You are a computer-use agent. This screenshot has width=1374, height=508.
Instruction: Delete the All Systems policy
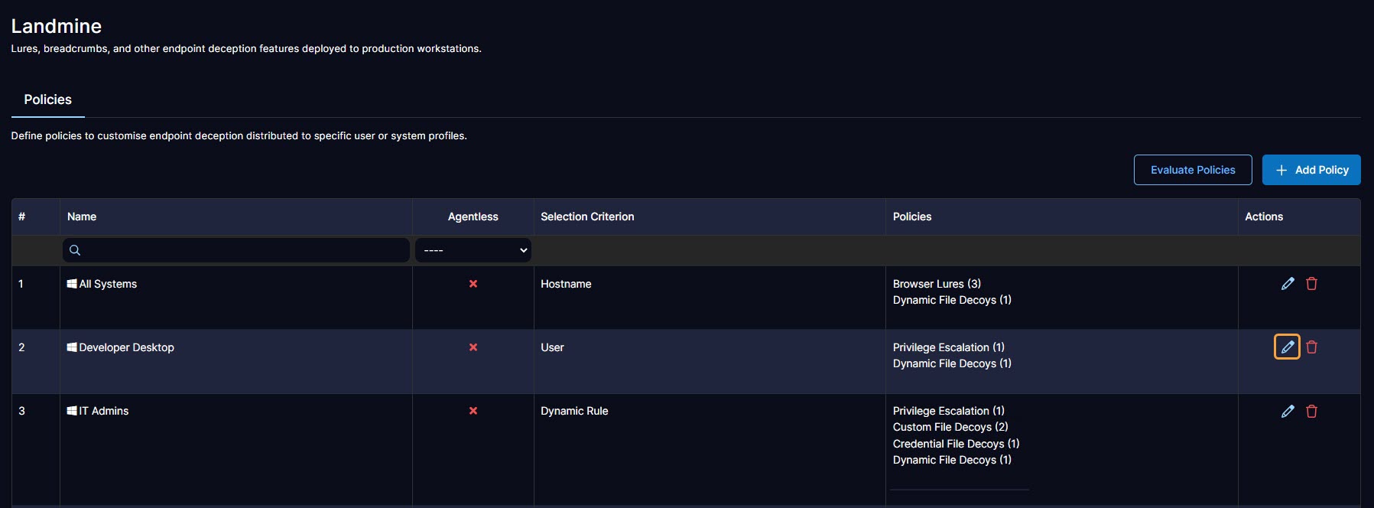[1311, 284]
